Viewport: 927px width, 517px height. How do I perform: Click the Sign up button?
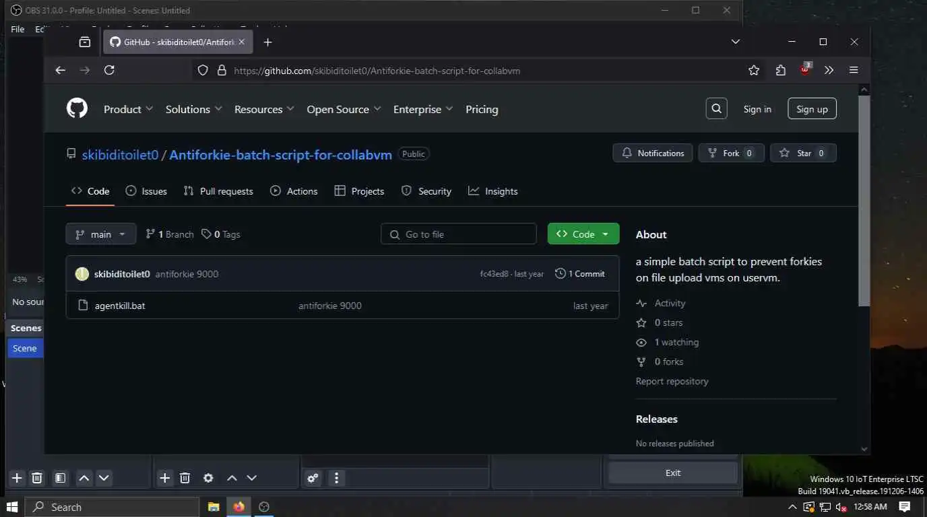pyautogui.click(x=812, y=109)
